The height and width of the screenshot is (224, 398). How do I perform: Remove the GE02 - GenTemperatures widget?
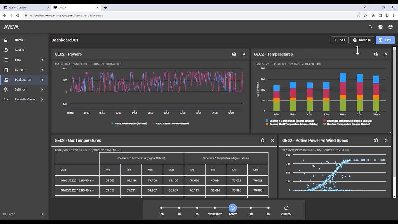(272, 140)
